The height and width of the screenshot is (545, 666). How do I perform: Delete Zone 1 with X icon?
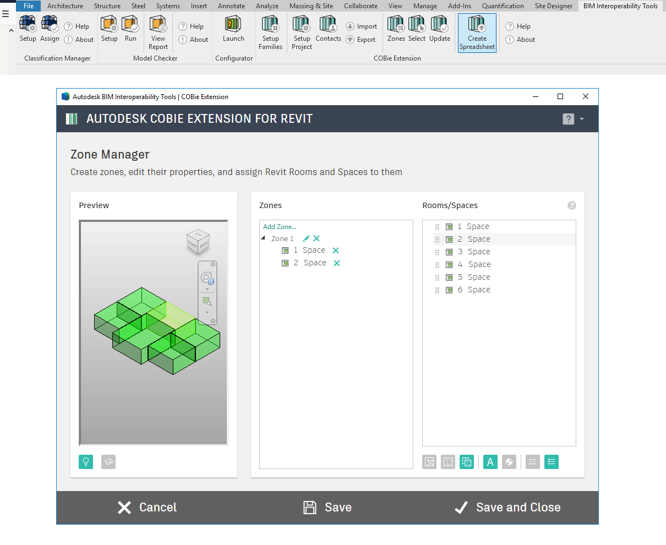(x=316, y=238)
